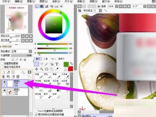This screenshot has height=117, width=156.
Task: Select the Text (T) tool
Action: [57, 64]
